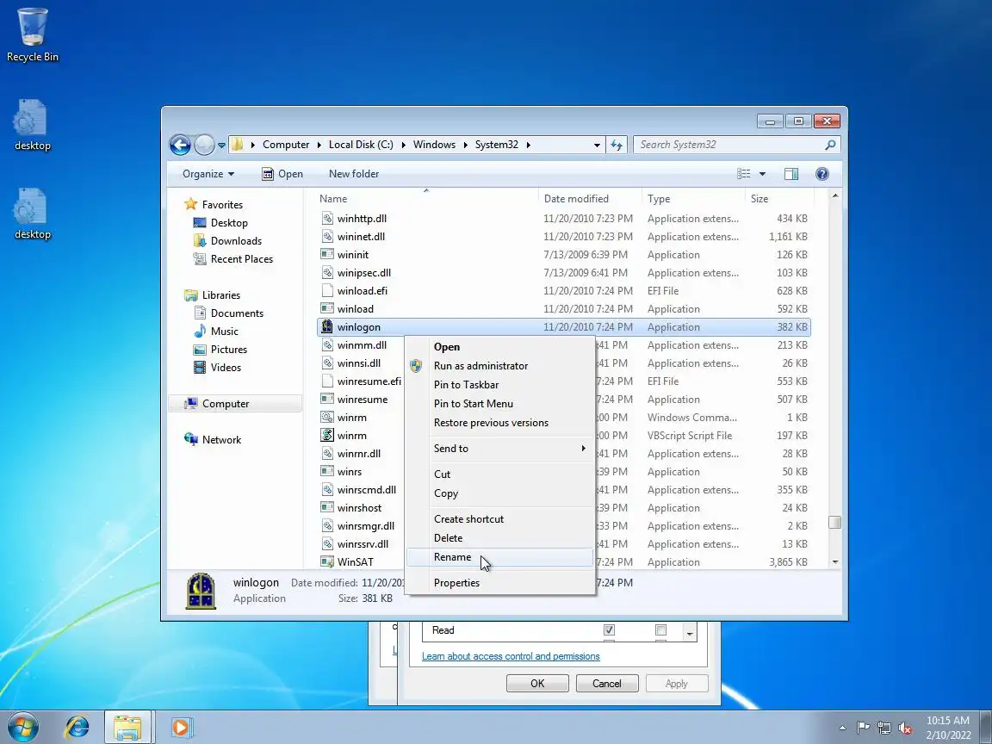
Task: Open the Windows Start orb
Action: 22,727
